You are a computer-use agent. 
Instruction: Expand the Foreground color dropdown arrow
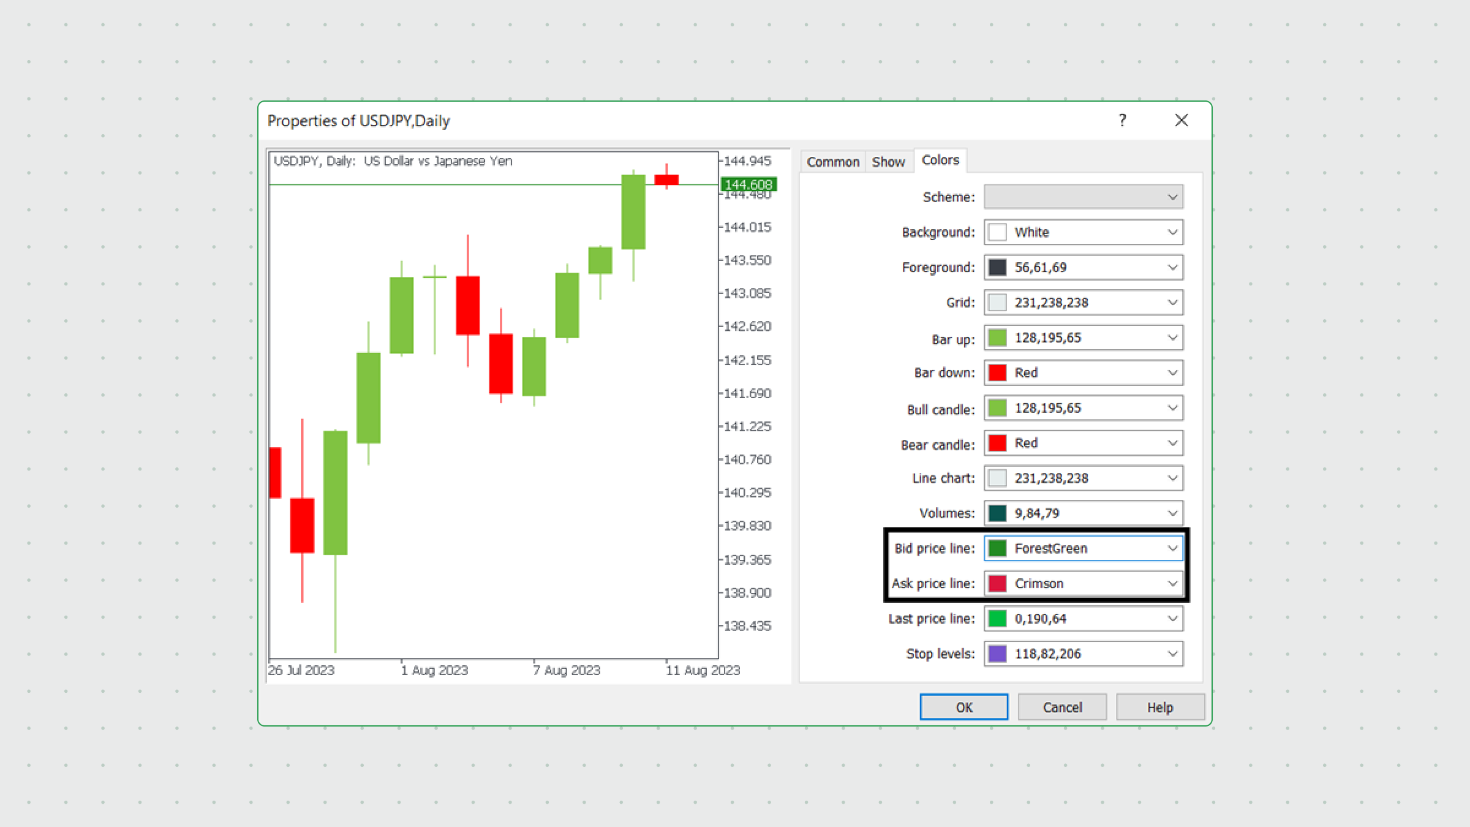tap(1172, 268)
